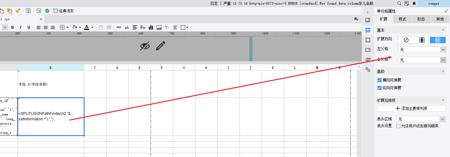This screenshot has width=450, height=157.
Task: Switch to the 样式 tab
Action: (402, 19)
